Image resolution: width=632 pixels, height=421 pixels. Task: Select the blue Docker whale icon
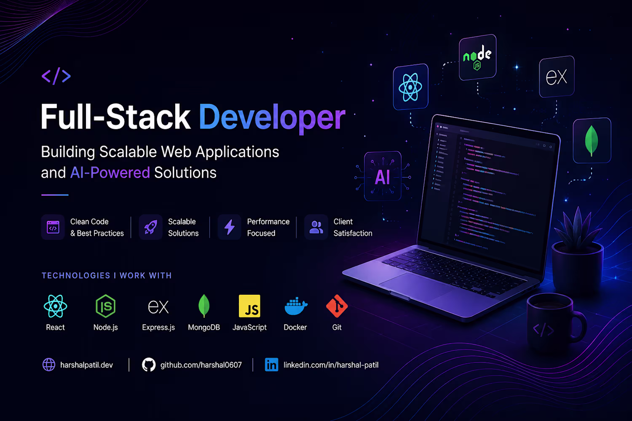click(296, 306)
